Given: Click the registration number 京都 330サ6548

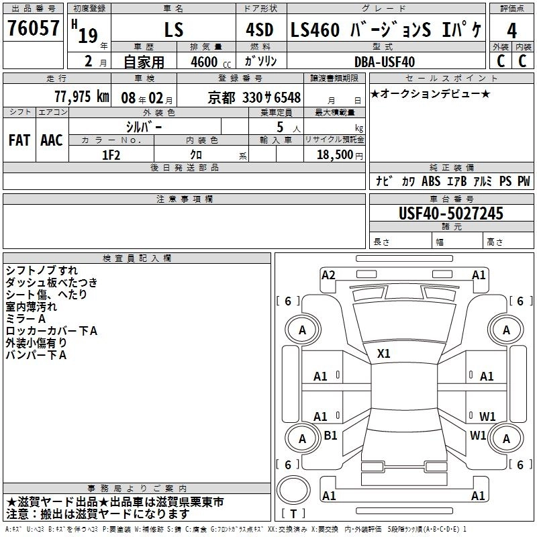Looking at the screenshot, I should click(x=254, y=97).
